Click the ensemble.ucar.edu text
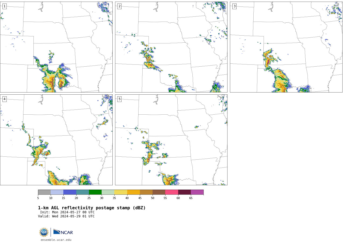 point(56,240)
